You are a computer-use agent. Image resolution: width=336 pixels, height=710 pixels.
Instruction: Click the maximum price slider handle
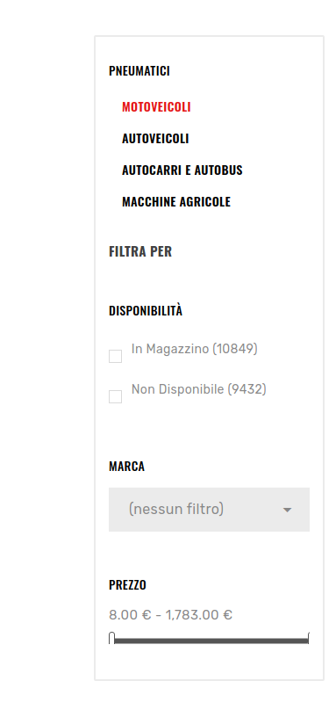[x=309, y=639]
